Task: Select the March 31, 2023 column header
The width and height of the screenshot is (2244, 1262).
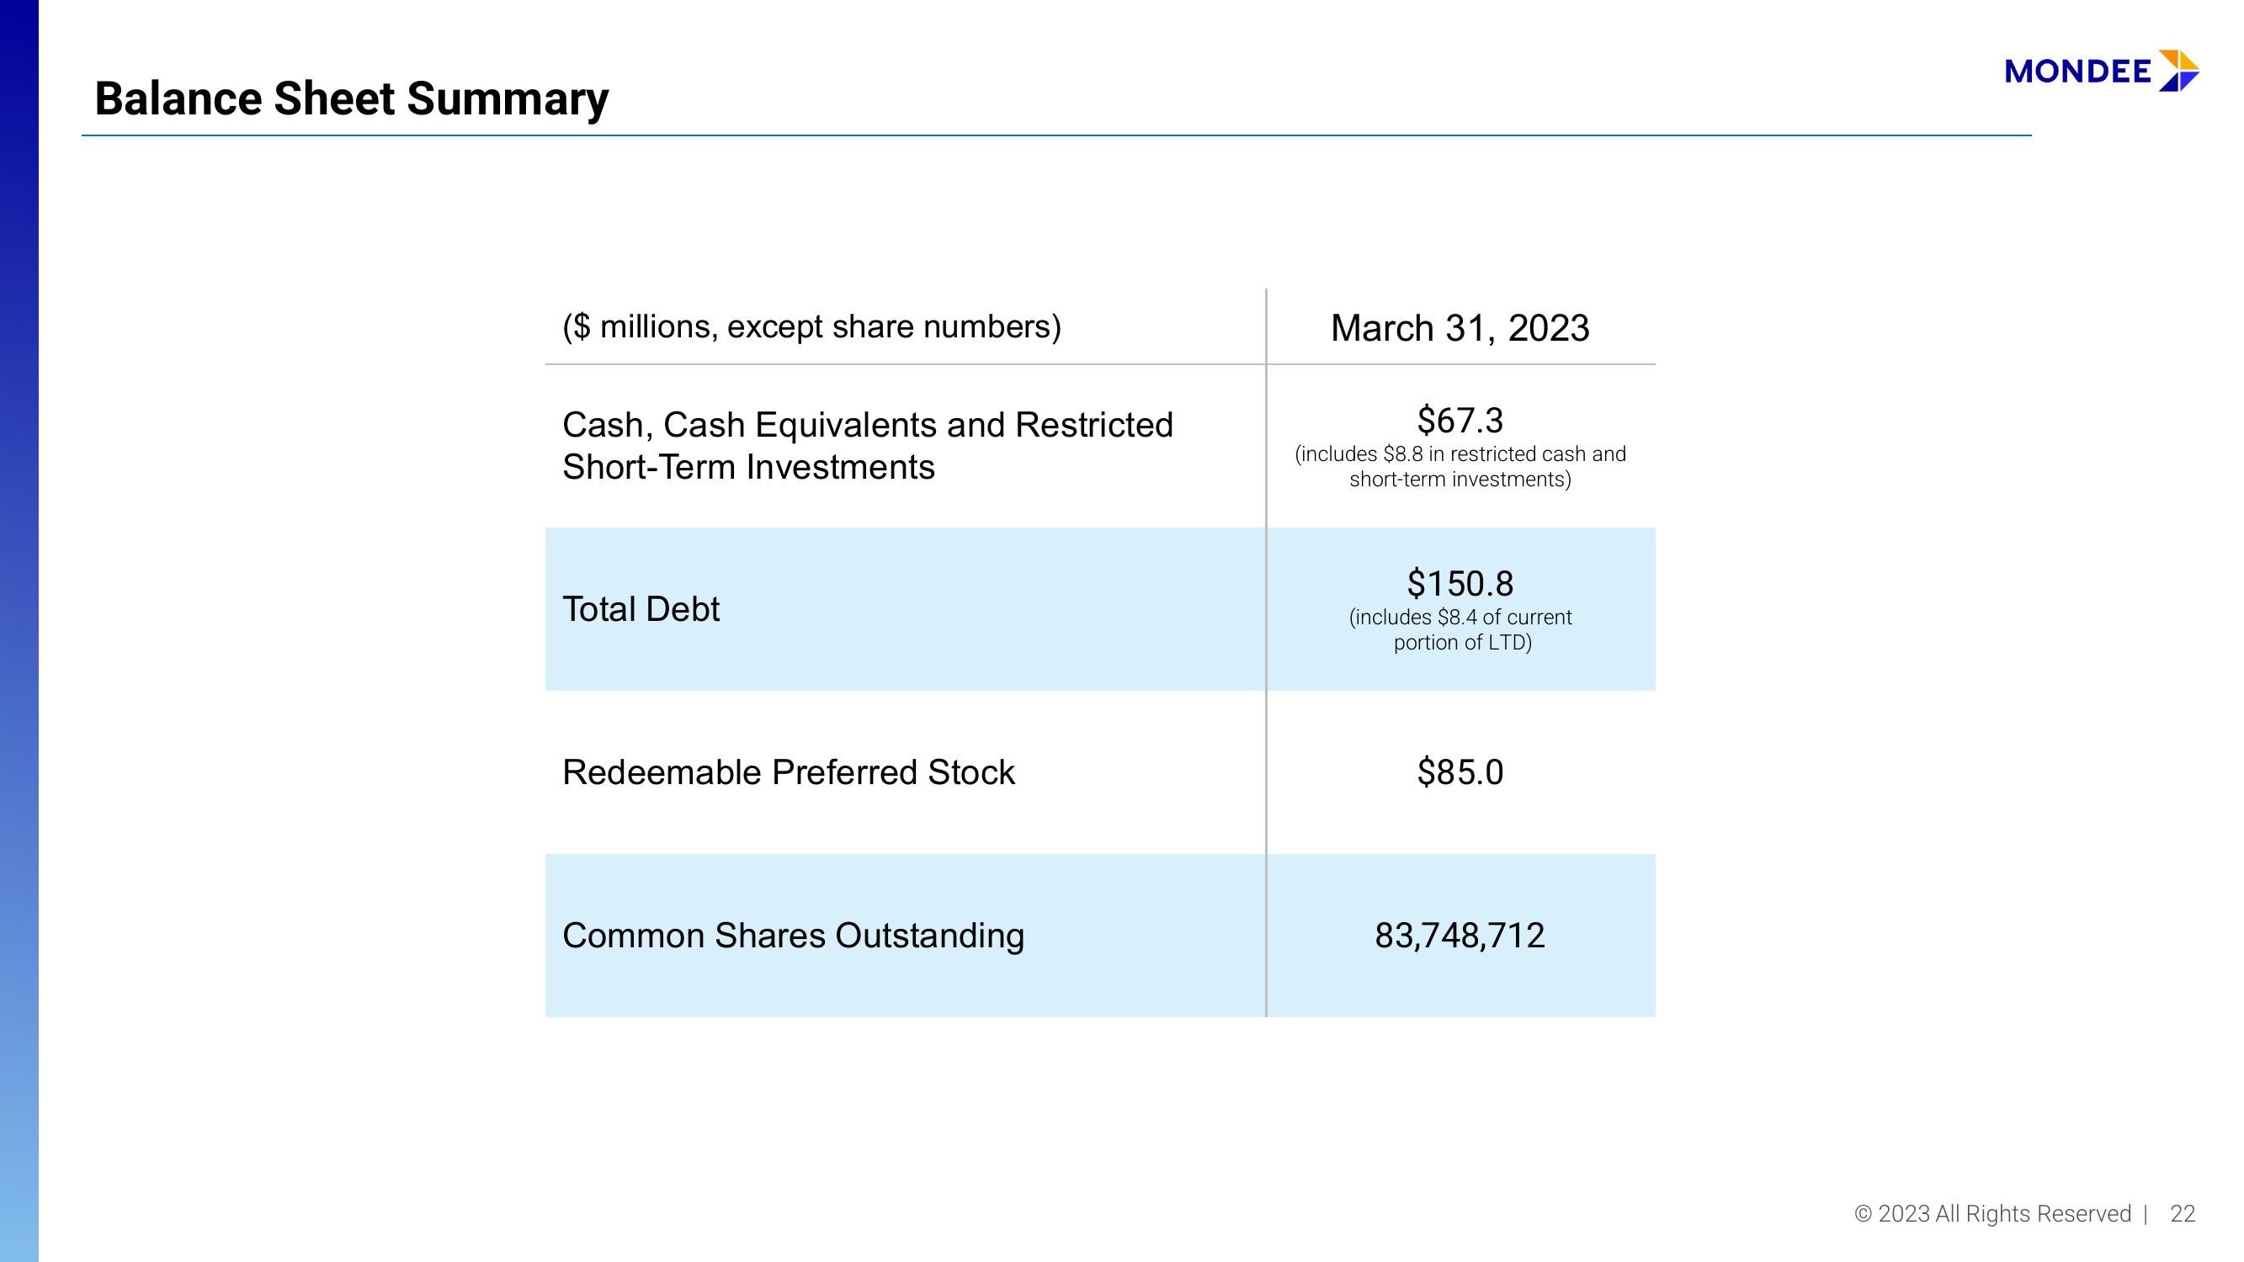Action: point(1460,328)
